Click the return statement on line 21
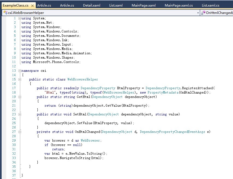Screen dimensions: 233x179 click(x=97, y=106)
